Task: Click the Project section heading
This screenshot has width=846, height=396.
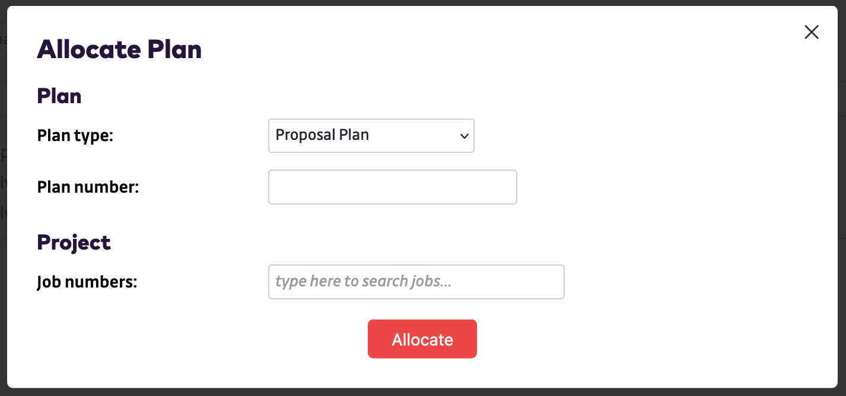Action: 74,242
